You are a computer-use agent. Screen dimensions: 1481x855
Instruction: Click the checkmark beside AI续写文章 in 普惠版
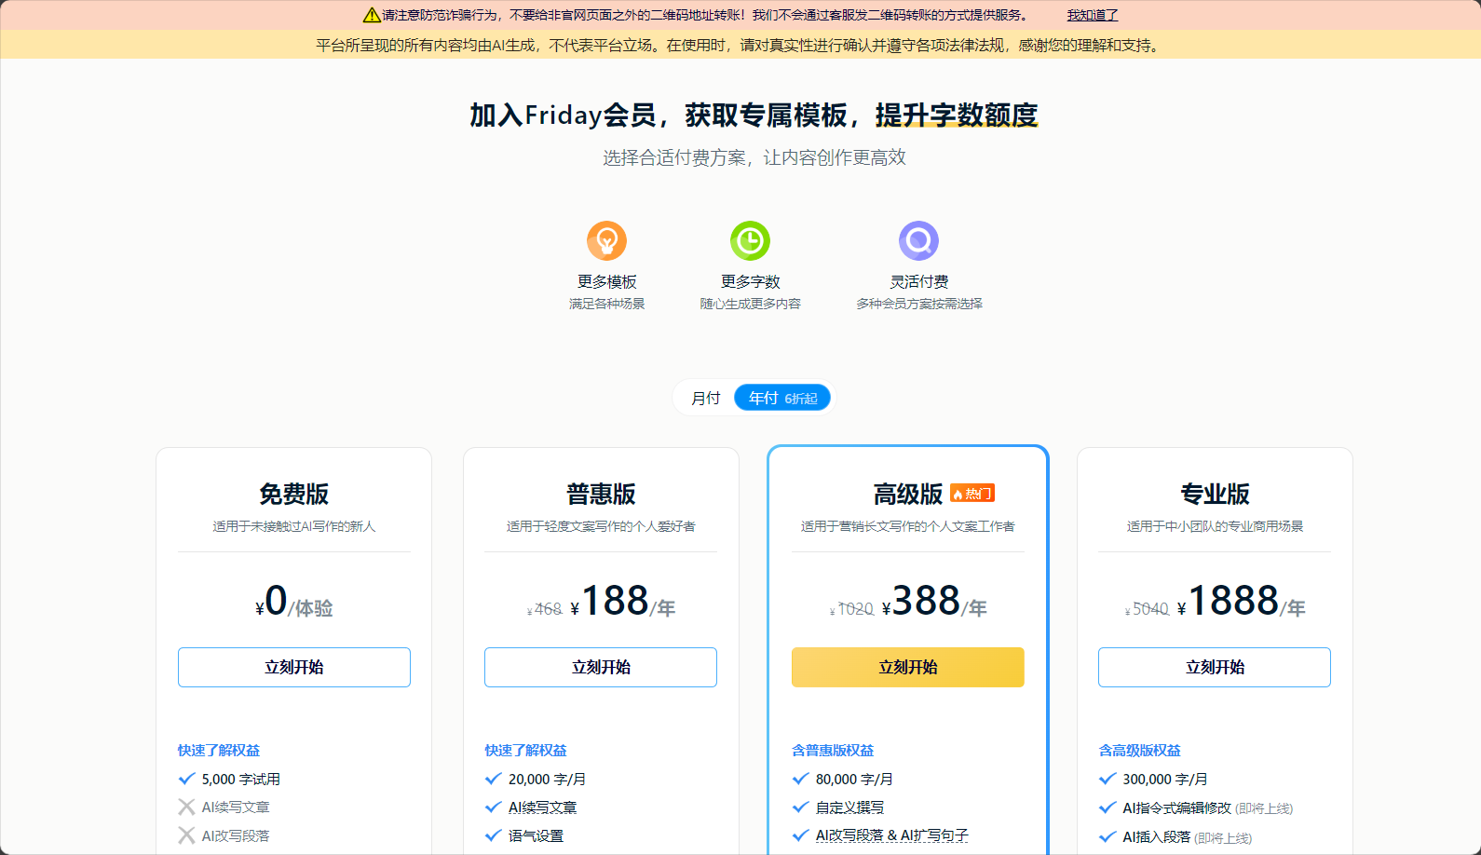[493, 807]
